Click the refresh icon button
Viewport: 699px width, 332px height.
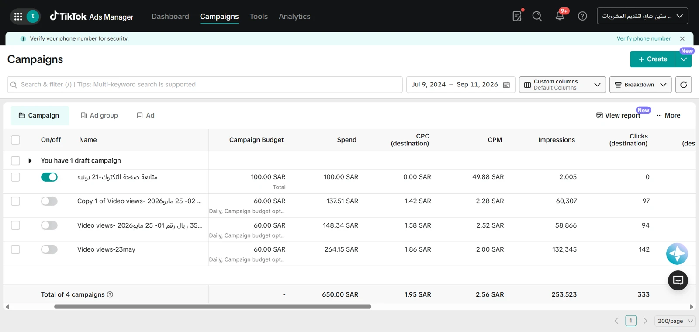684,85
